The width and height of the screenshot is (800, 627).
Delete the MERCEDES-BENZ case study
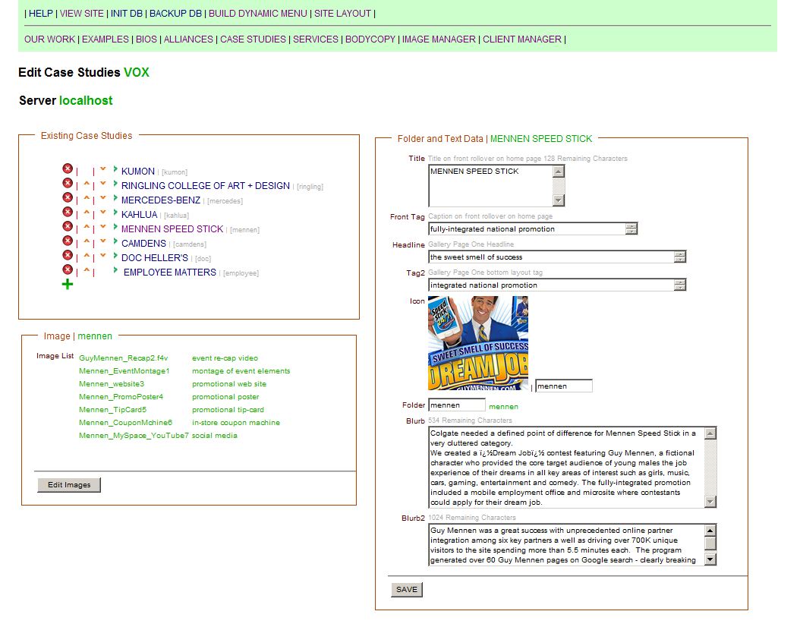[x=68, y=197]
